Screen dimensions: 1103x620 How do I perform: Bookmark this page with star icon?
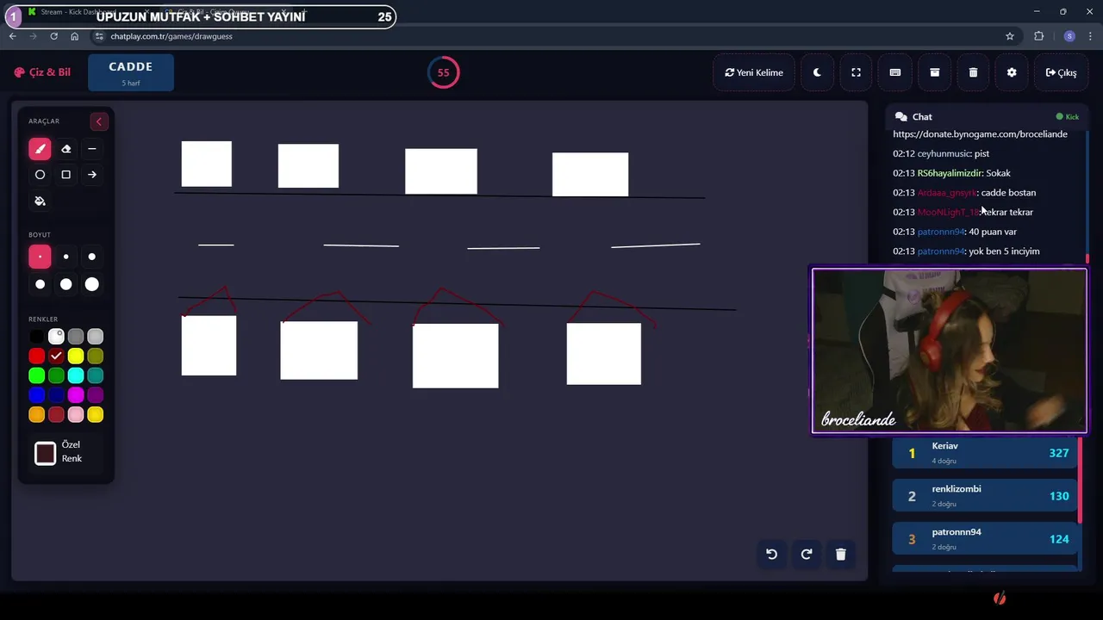(x=1010, y=36)
